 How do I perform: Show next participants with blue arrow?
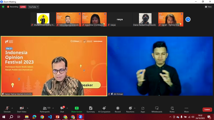coord(188,19)
